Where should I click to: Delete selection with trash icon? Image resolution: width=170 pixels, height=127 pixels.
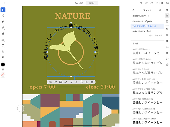pyautogui.click(x=92, y=82)
